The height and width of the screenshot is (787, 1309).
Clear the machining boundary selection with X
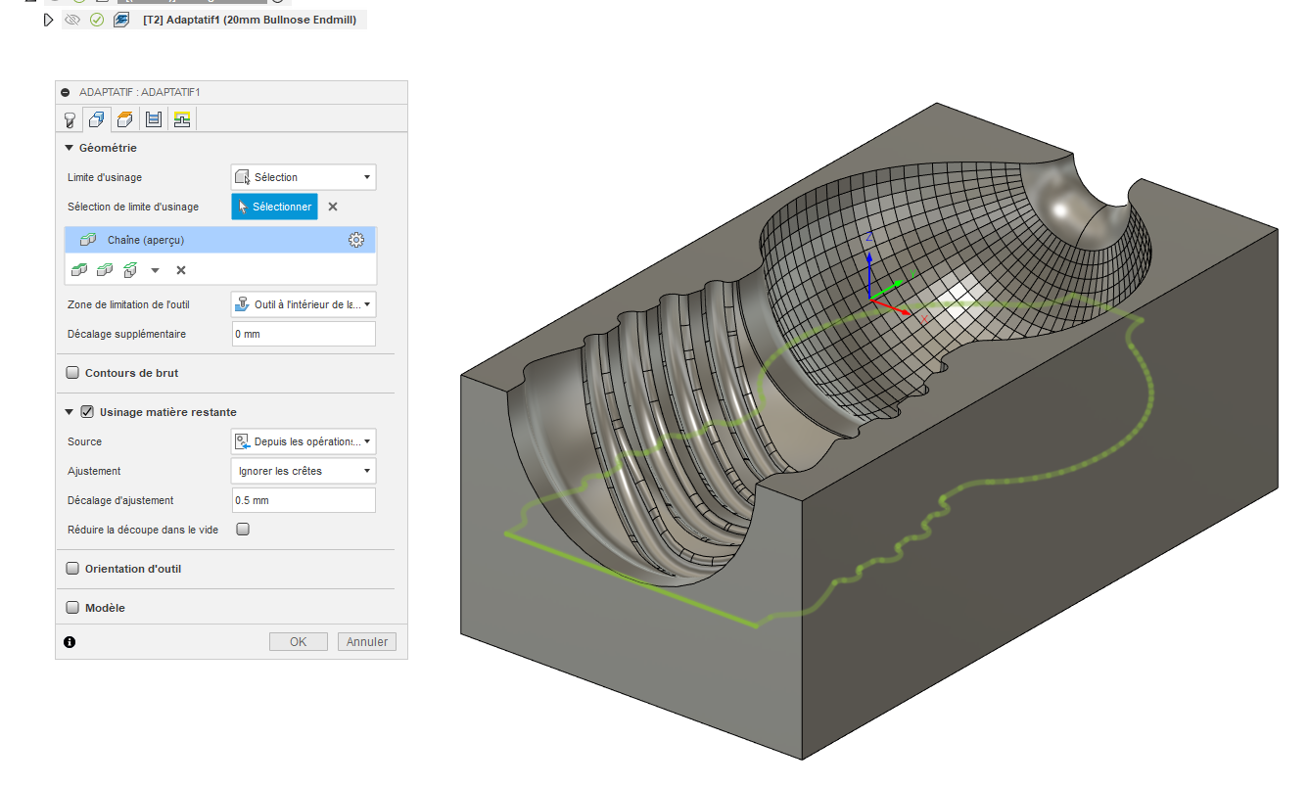333,207
